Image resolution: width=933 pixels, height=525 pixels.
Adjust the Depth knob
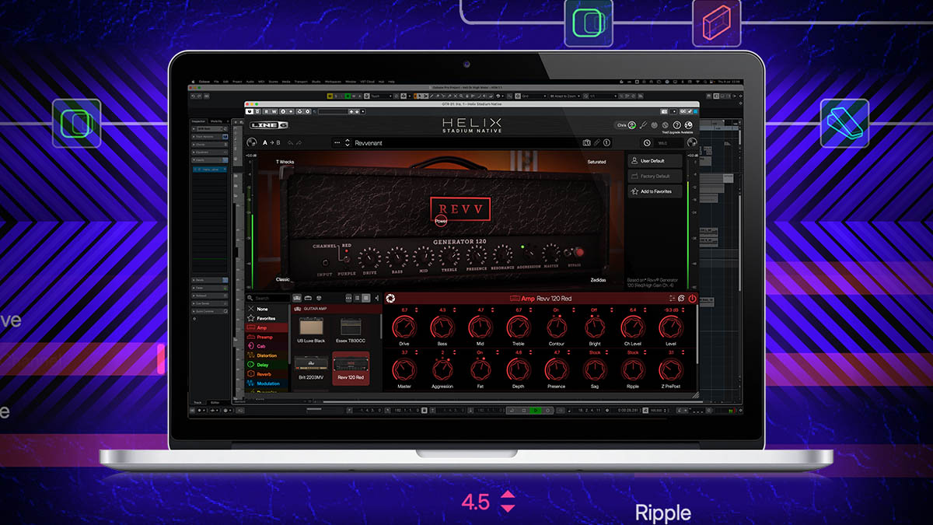[519, 370]
